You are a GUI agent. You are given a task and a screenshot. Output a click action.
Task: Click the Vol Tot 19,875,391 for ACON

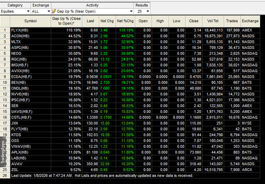click(x=214, y=36)
